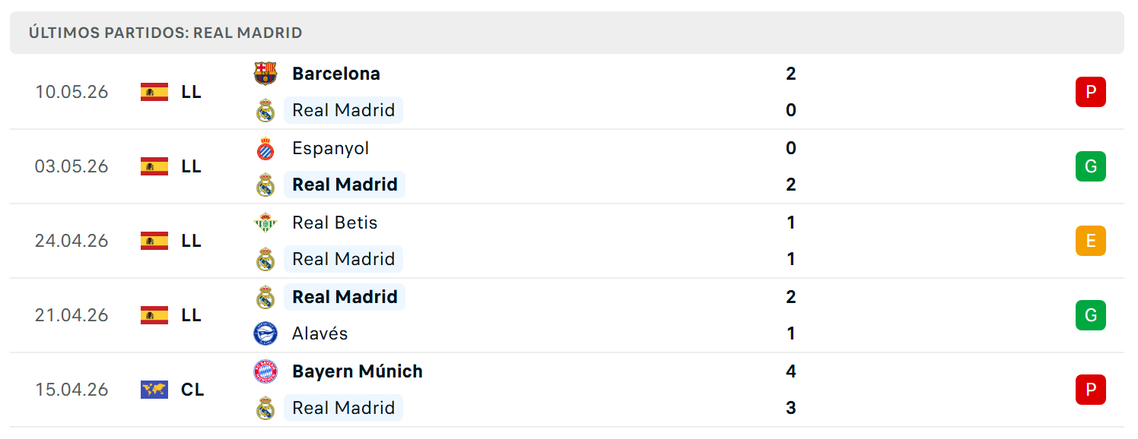Open the Bayern Múnich team link
This screenshot has height=439, width=1138.
pos(358,371)
